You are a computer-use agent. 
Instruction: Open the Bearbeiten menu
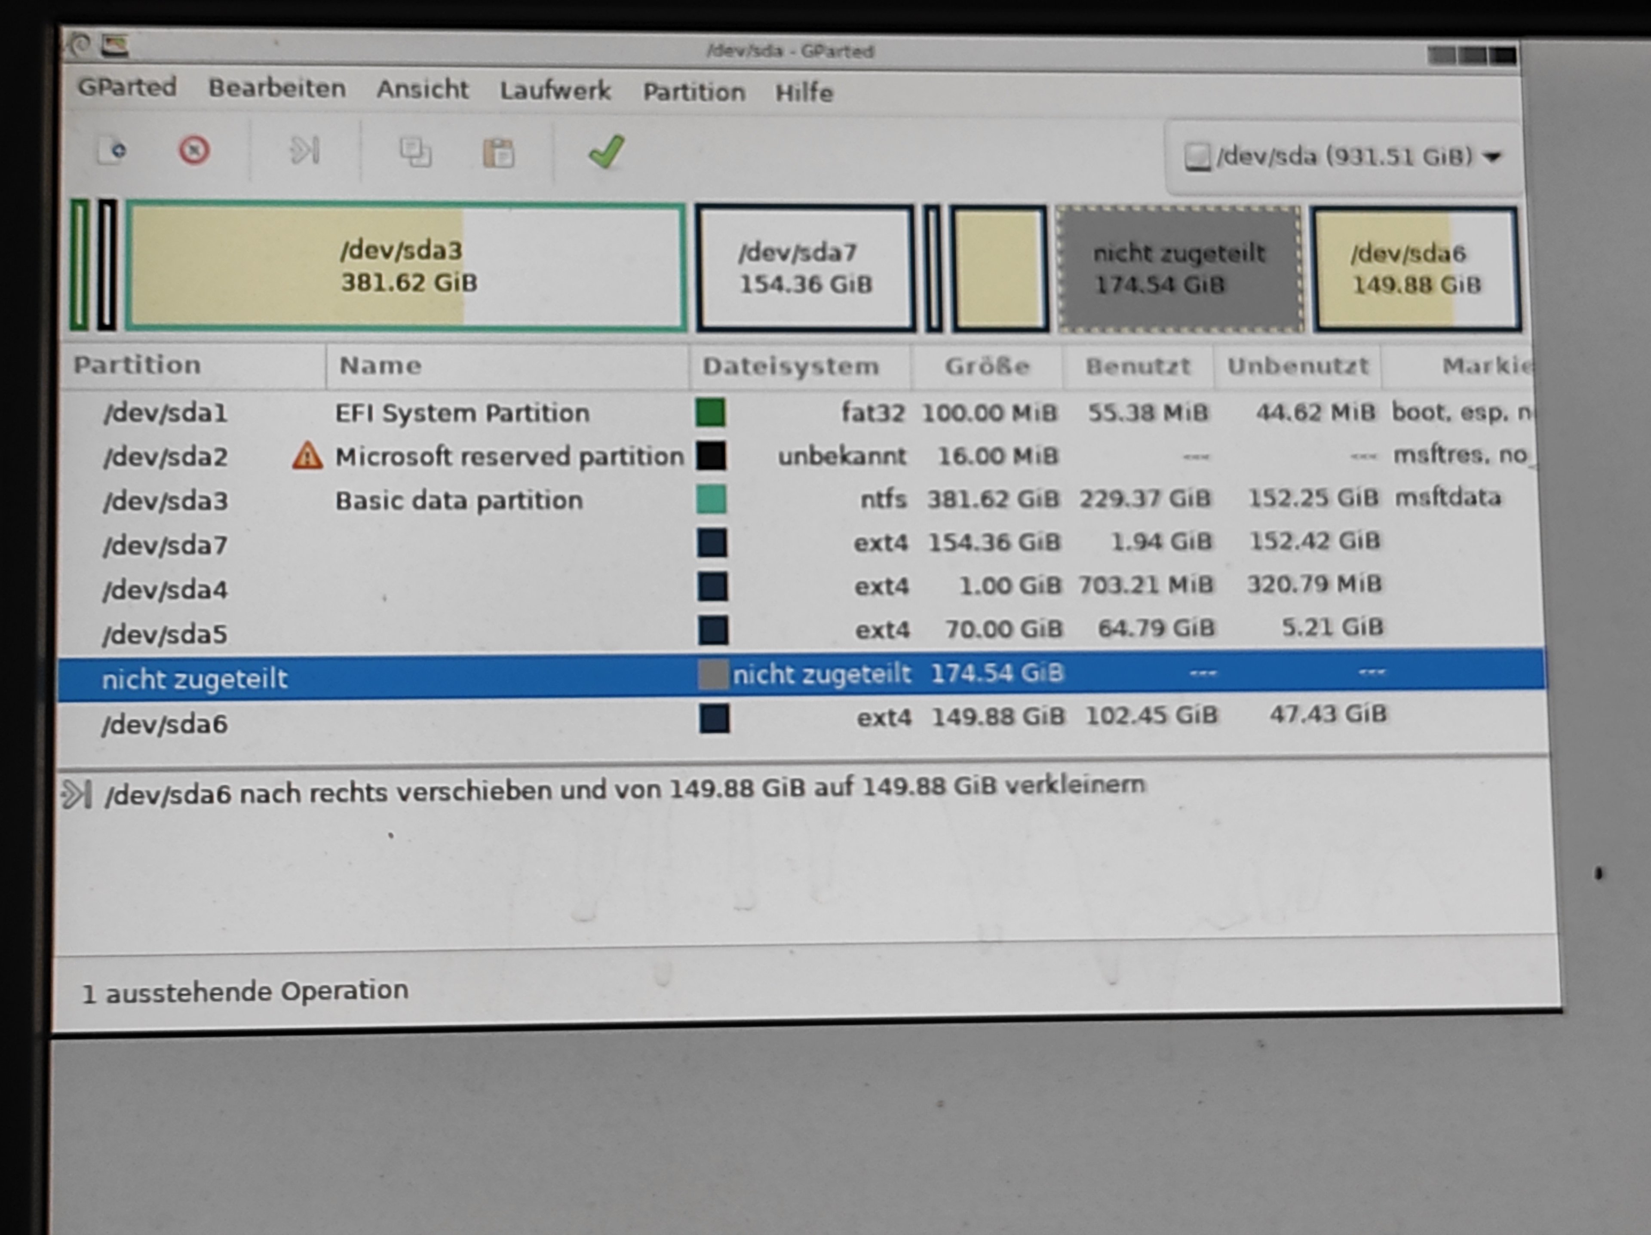[x=277, y=88]
